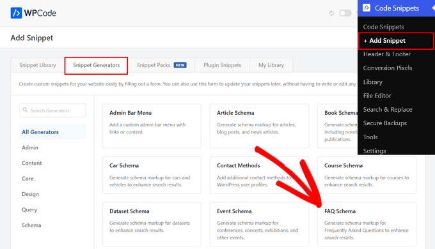Open Conversion Pixels in the sidebar menu
Image resolution: width=435 pixels, height=249 pixels.
pos(388,68)
